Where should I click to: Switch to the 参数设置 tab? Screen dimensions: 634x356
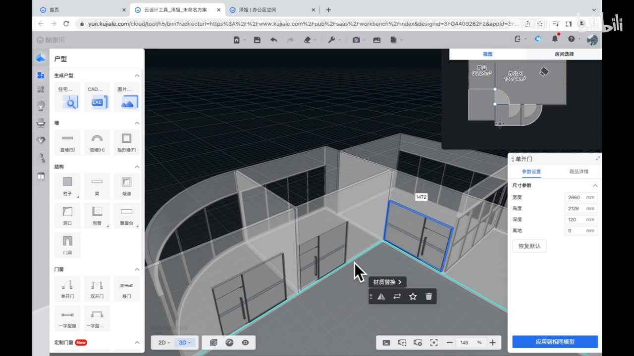[531, 172]
